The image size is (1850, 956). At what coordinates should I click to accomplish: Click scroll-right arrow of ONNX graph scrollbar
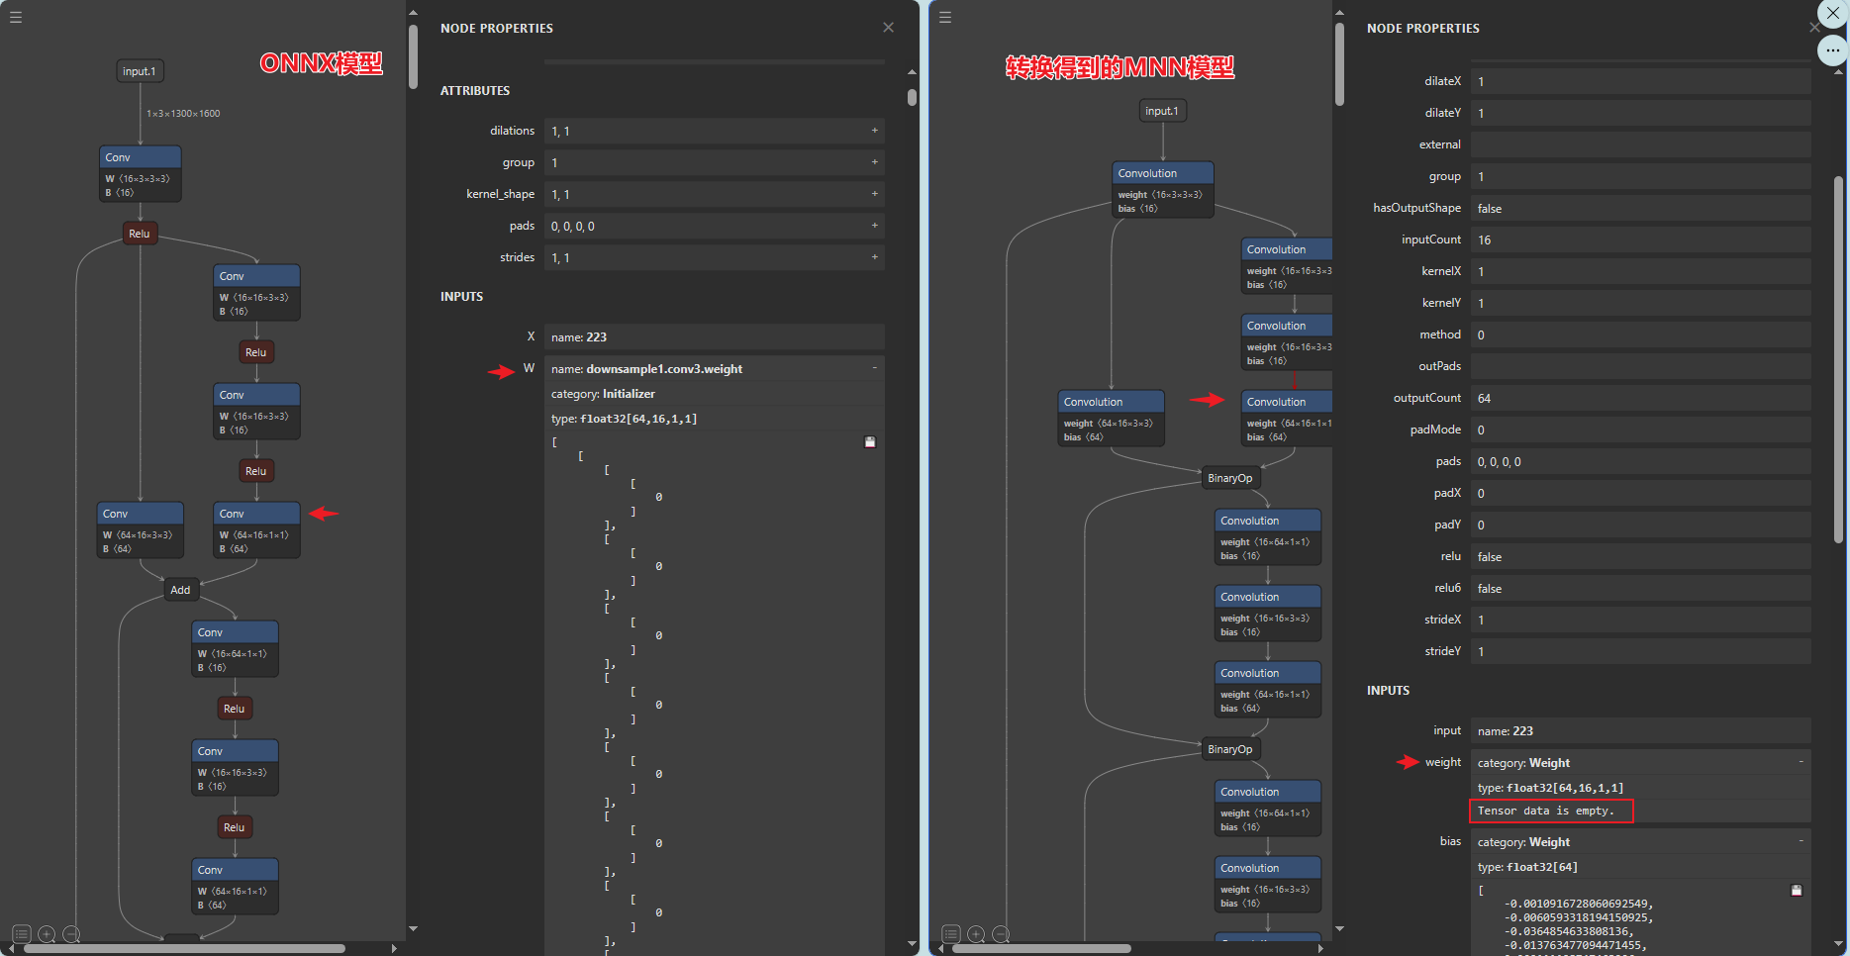[x=394, y=948]
